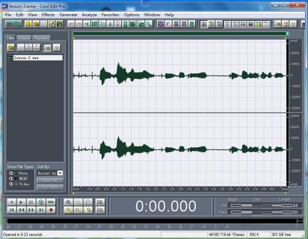Screen dimensions: 308x239
Task: Click the '301 GB free' status bar entry
Action: [x=281, y=235]
